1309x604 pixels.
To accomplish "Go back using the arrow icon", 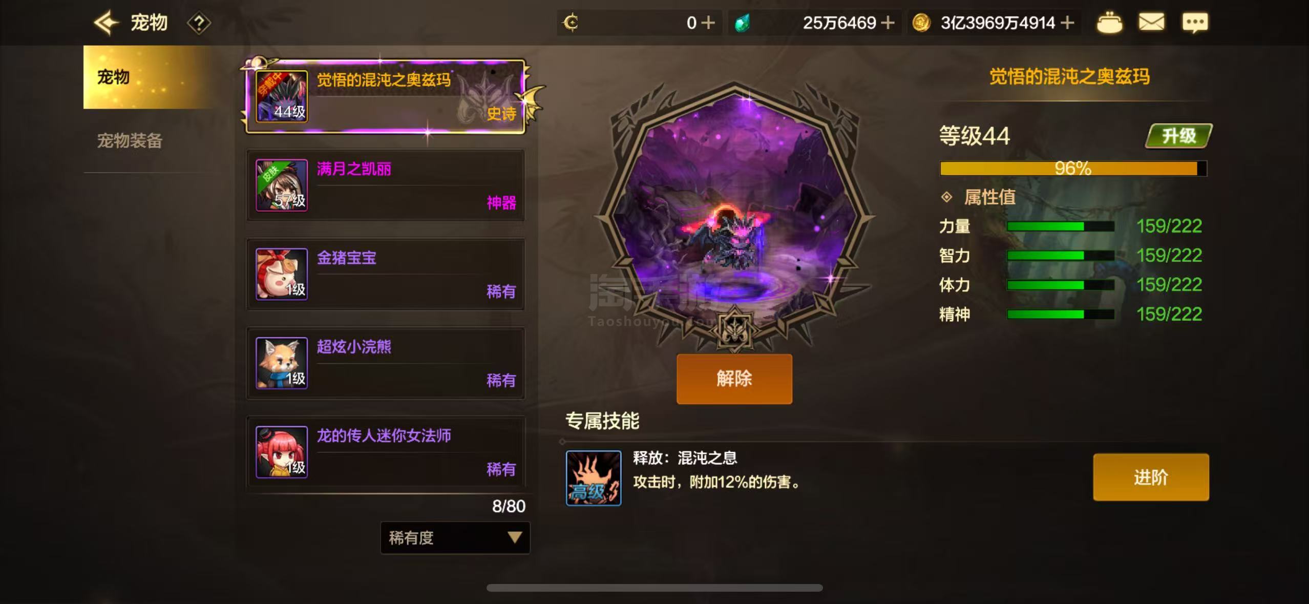I will (x=106, y=23).
